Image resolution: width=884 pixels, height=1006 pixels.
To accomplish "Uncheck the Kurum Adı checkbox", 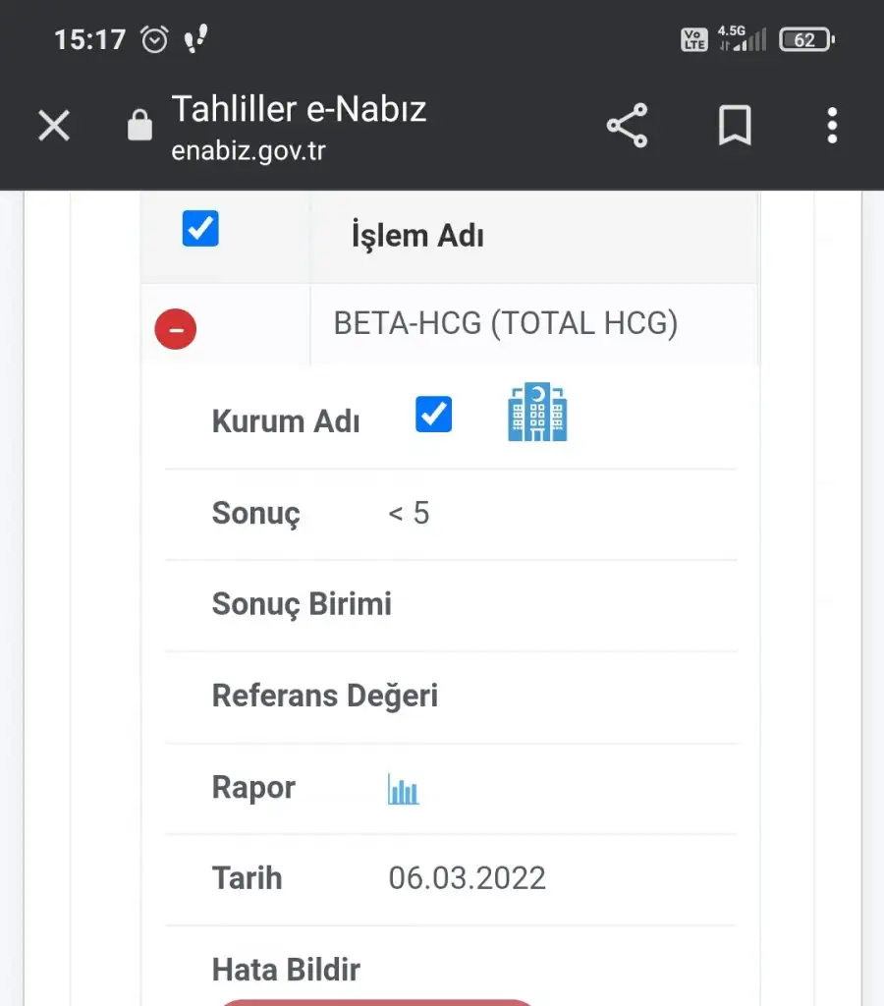I will click(x=434, y=414).
